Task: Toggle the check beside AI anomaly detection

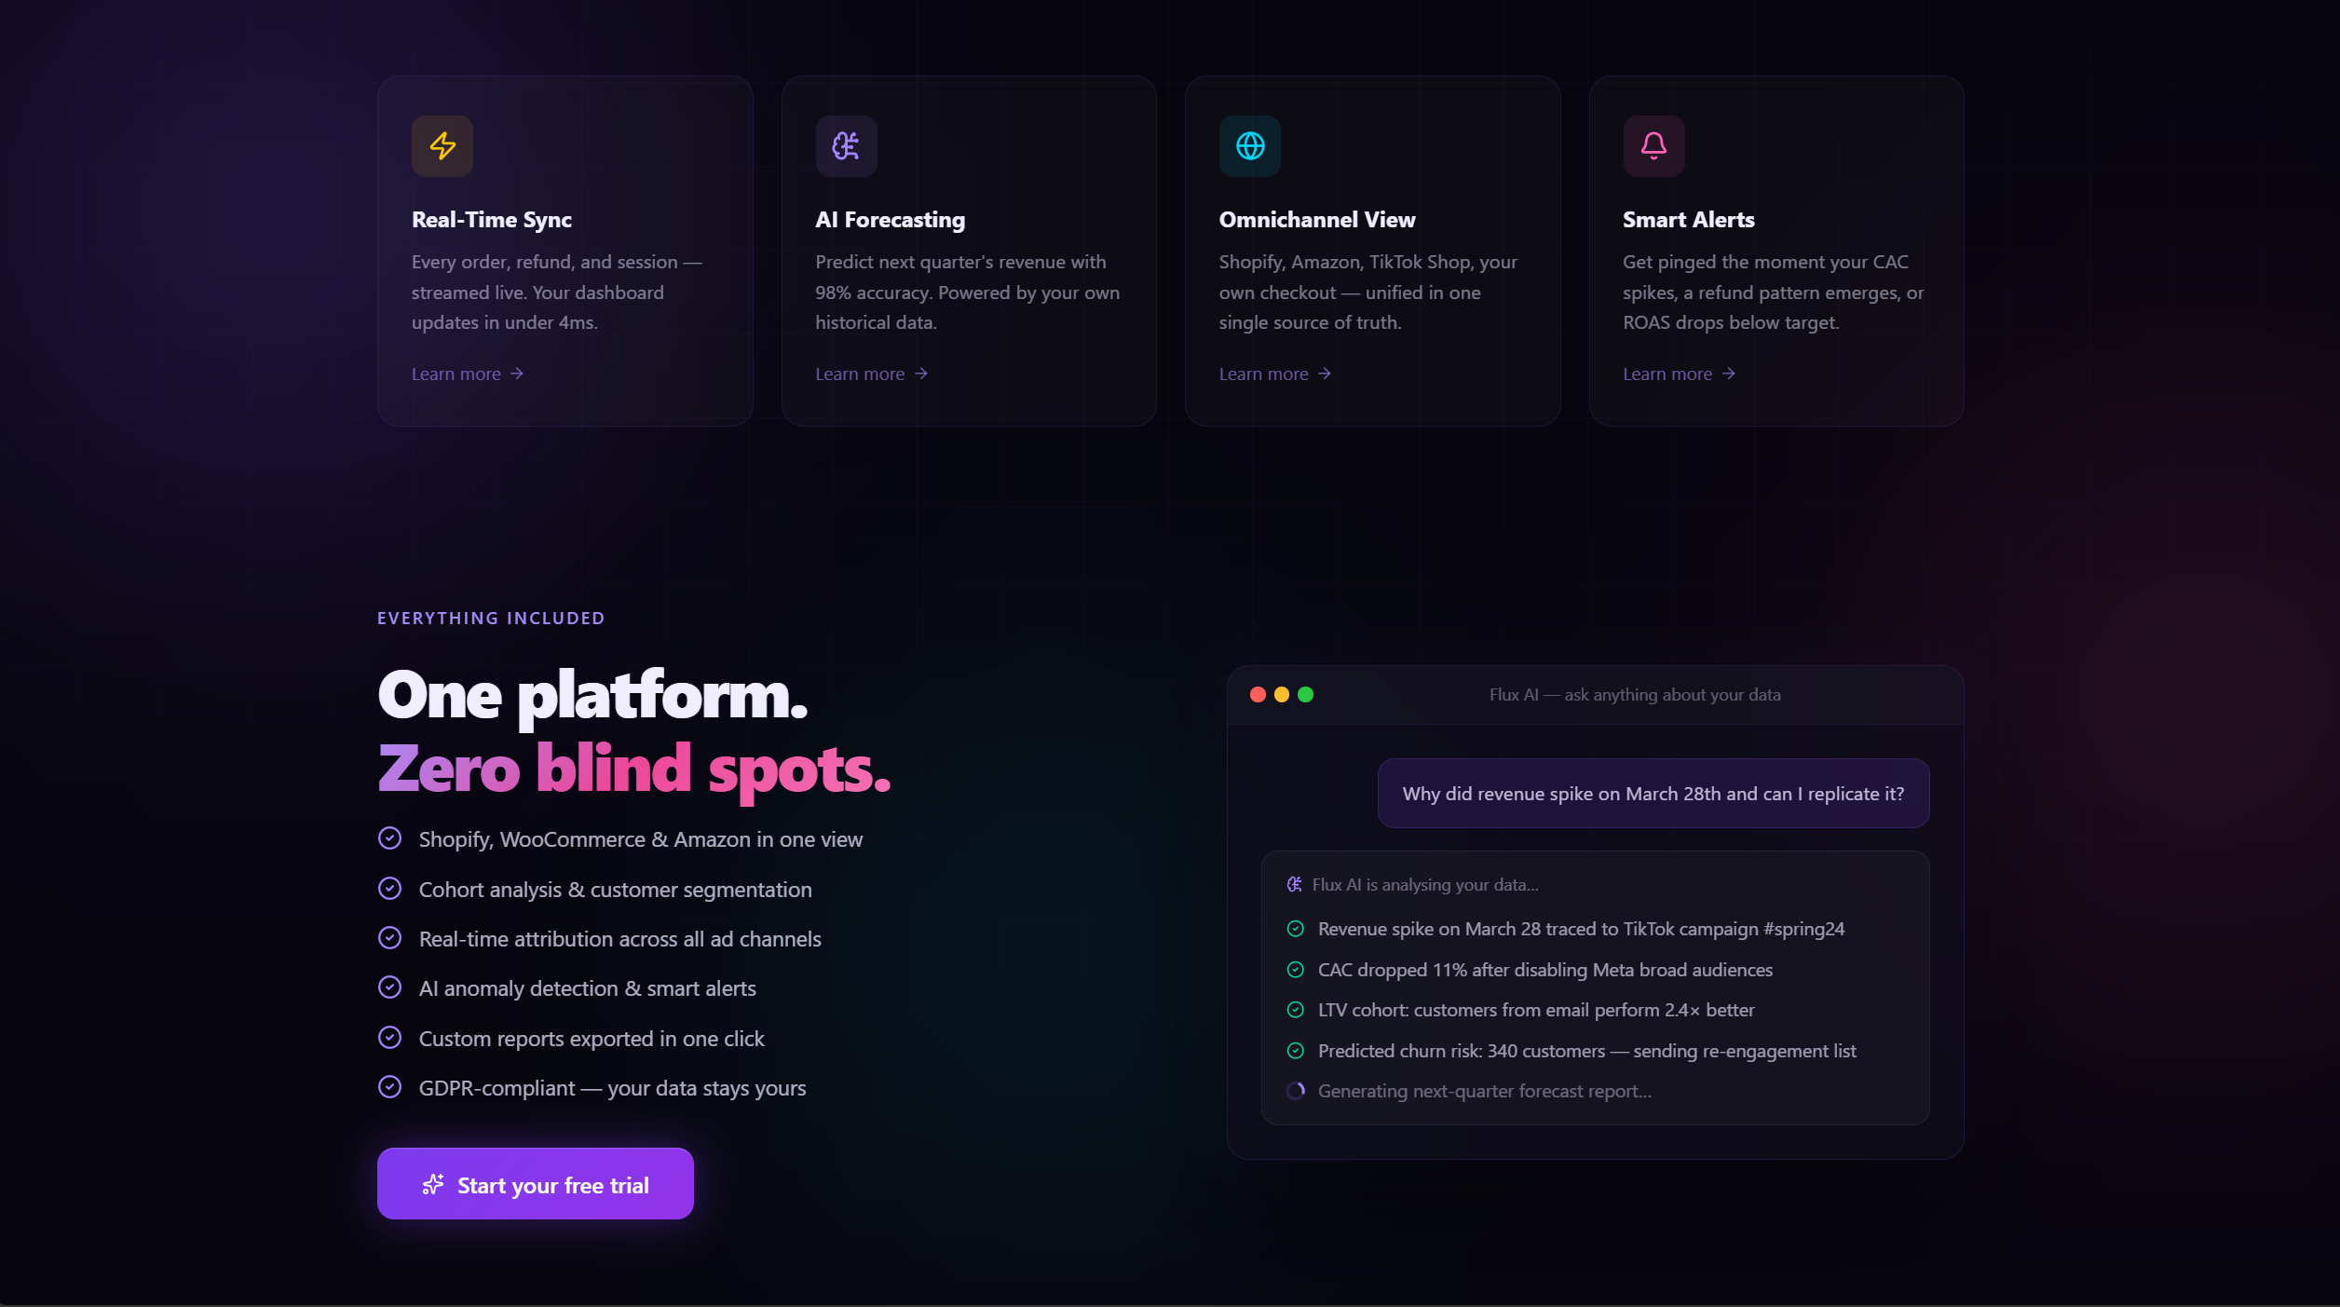Action: [x=390, y=987]
